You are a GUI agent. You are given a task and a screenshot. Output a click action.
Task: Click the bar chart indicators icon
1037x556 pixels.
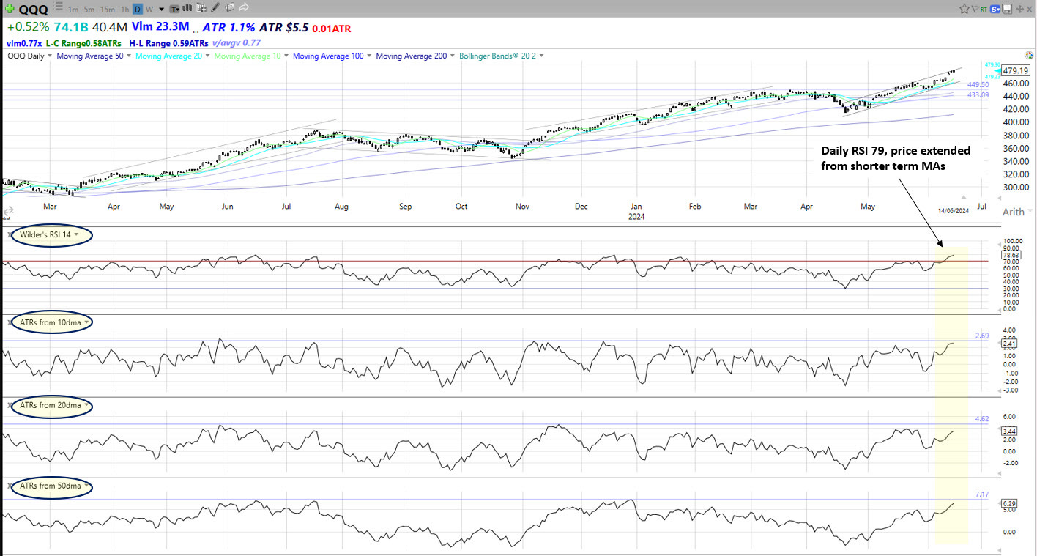click(187, 8)
